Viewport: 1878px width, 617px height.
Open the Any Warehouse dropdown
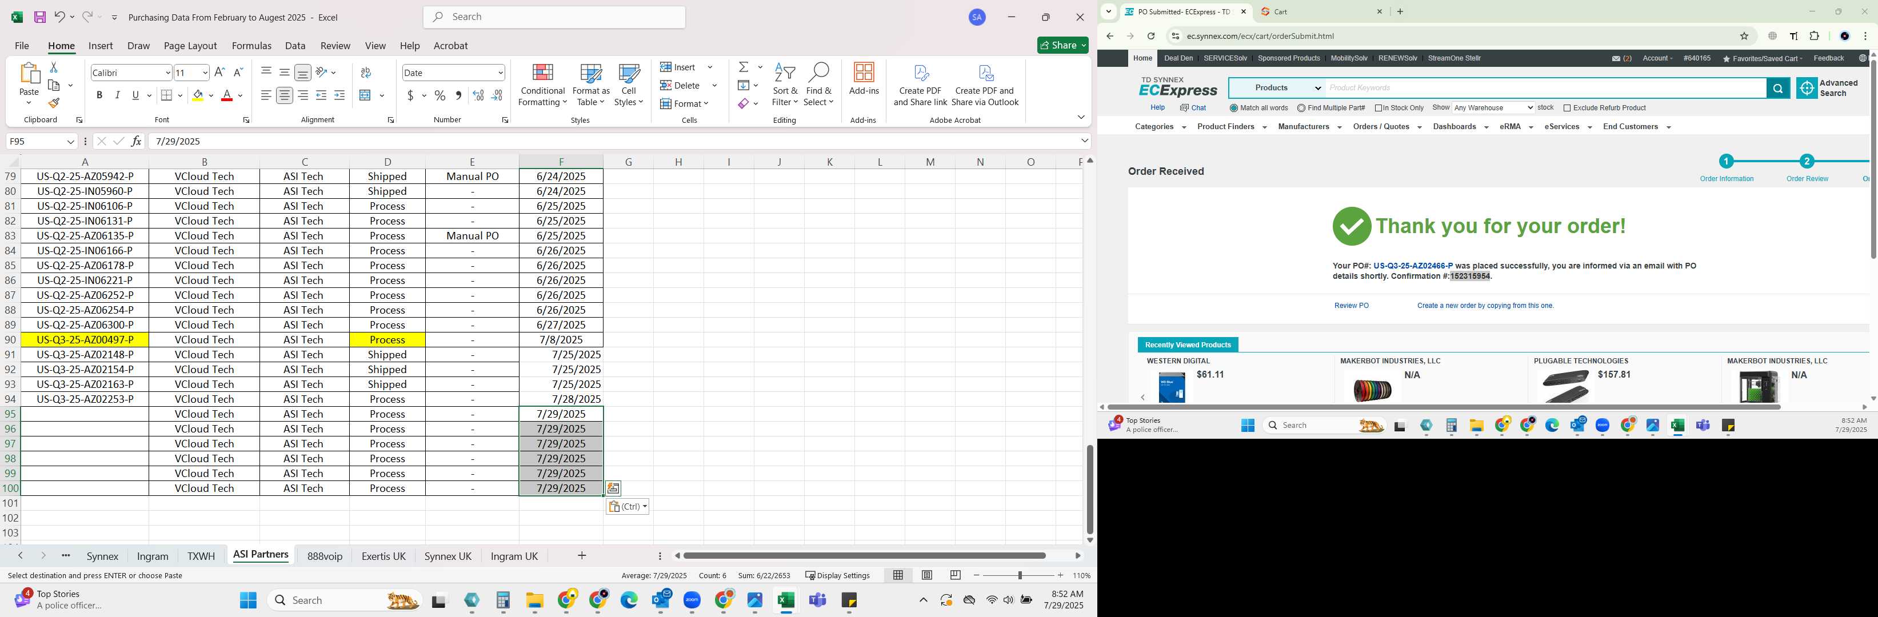coord(1493,108)
